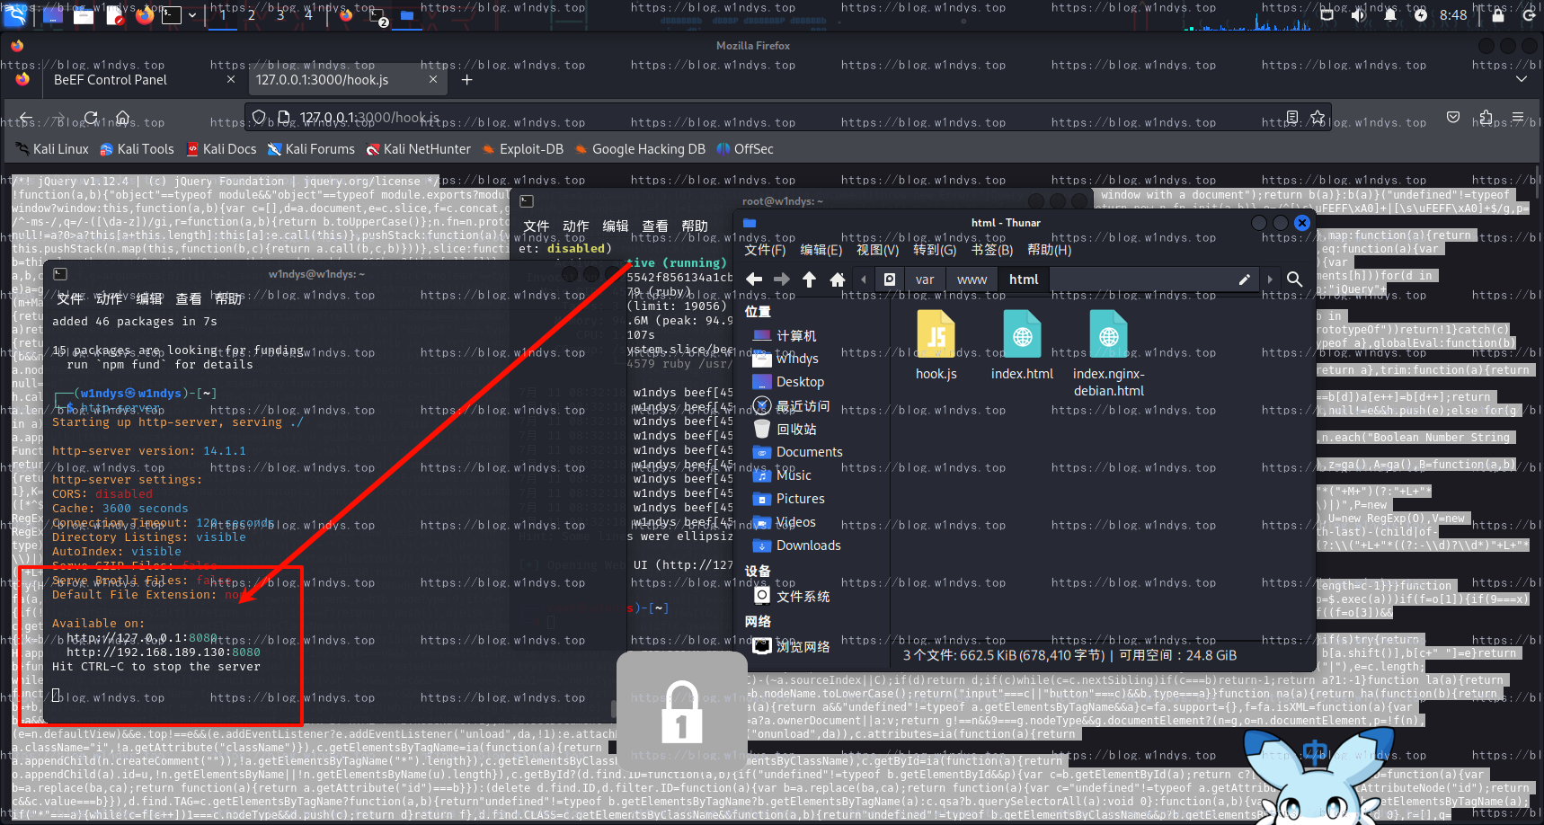Go up to the parent folder in Thunar

pos(809,279)
